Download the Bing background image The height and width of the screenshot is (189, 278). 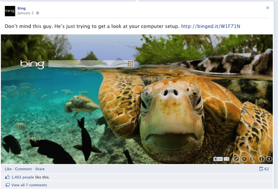(269, 159)
